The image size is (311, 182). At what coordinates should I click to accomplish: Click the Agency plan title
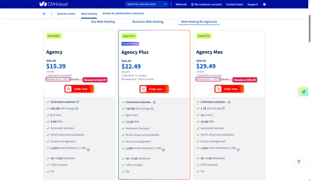click(54, 52)
